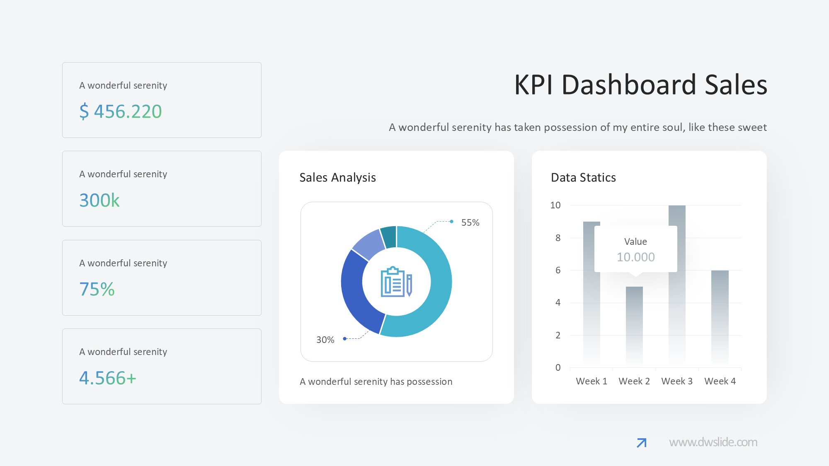
Task: Click the light periwinkle donut segment
Action: pos(369,244)
